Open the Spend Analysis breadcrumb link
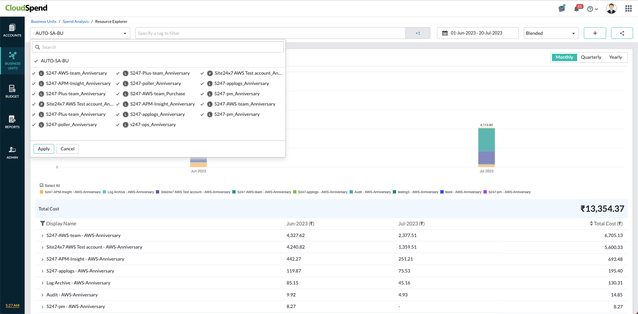 [x=75, y=22]
